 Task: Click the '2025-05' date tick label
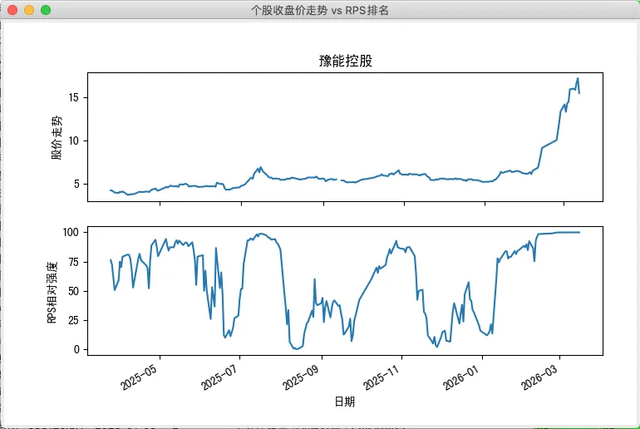click(139, 376)
